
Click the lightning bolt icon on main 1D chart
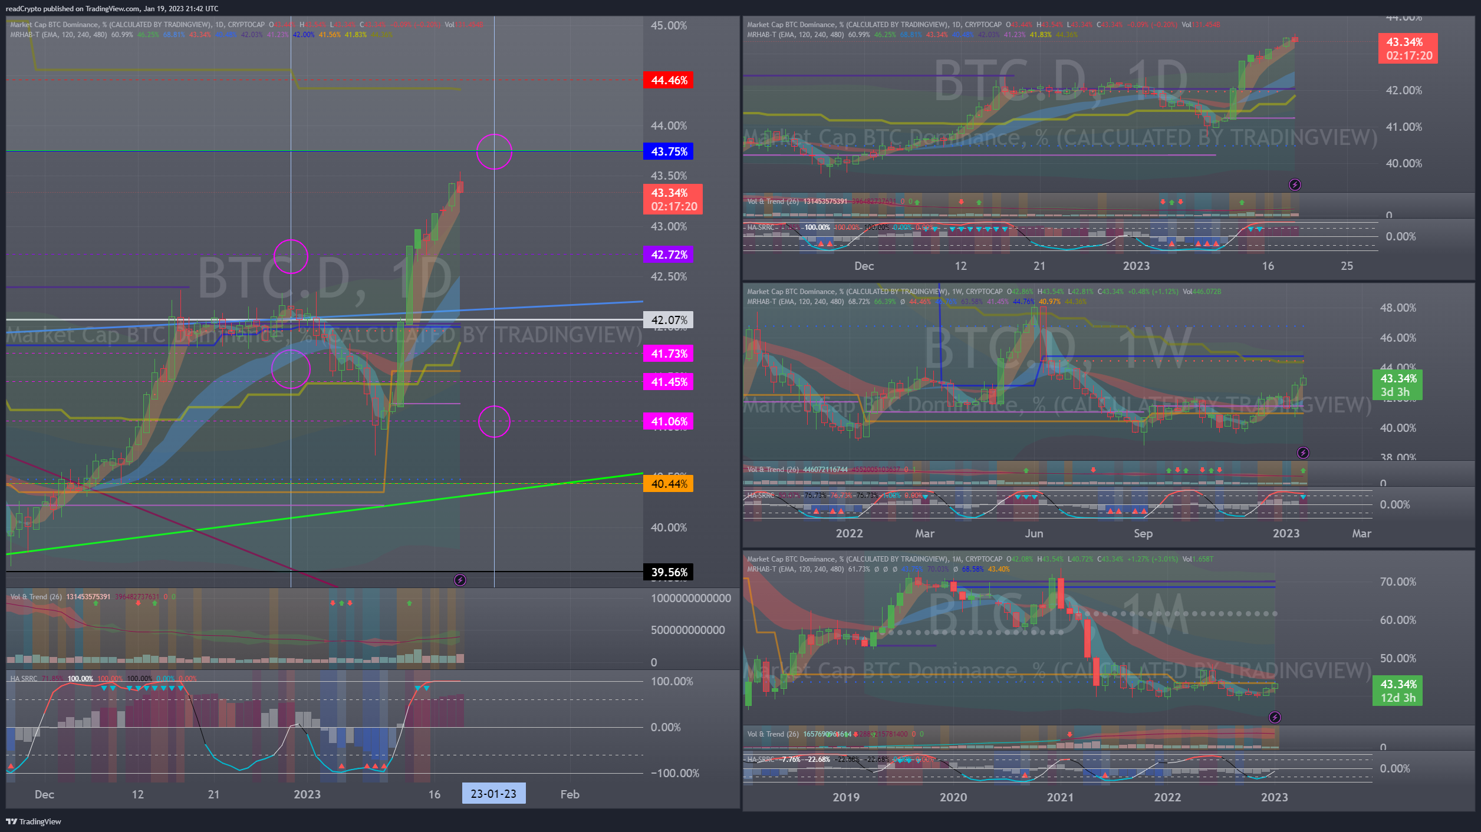(460, 580)
